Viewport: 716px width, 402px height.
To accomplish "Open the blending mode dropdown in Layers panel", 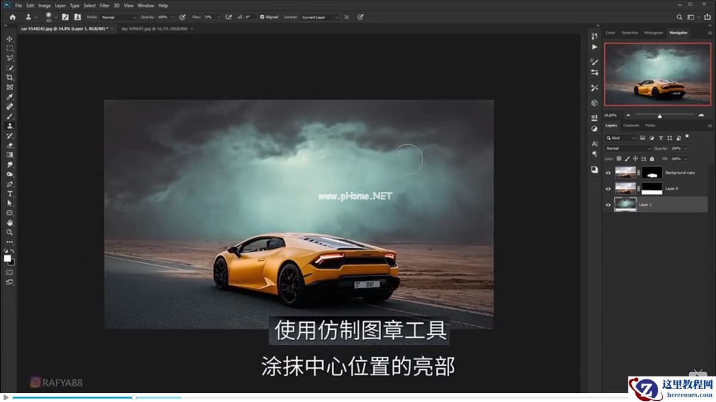I will coord(625,148).
